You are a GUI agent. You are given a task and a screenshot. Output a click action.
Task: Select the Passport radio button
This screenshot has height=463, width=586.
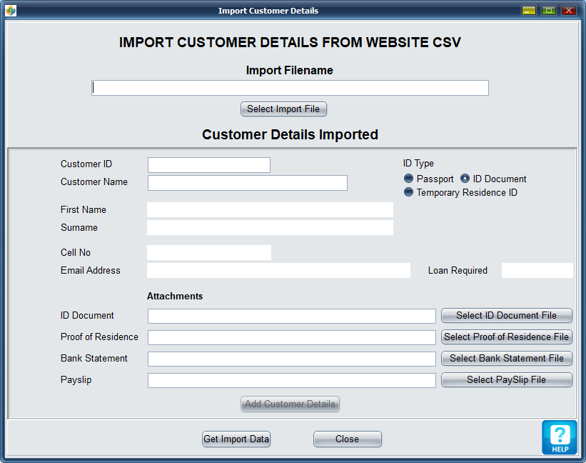click(x=409, y=179)
